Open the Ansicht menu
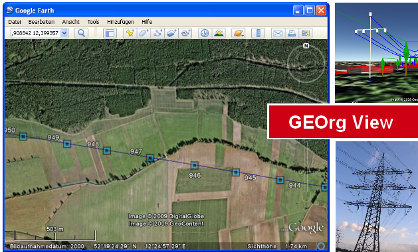418x252 pixels. [x=70, y=22]
